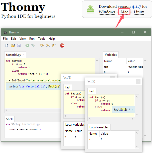Click the Thonny page heading
This screenshot has height=153, width=152.
point(23,7)
